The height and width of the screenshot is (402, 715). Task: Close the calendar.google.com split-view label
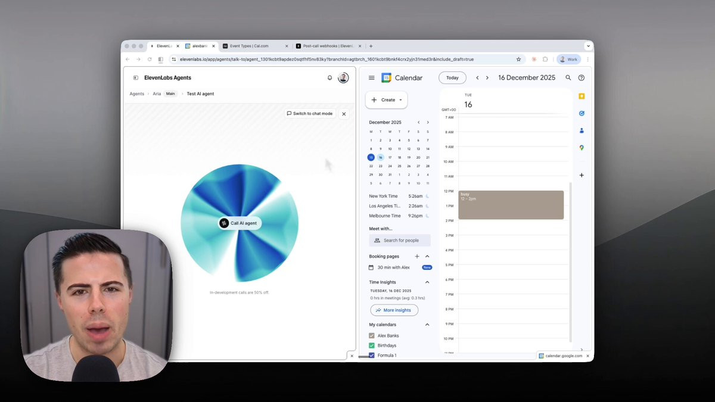[587, 356]
